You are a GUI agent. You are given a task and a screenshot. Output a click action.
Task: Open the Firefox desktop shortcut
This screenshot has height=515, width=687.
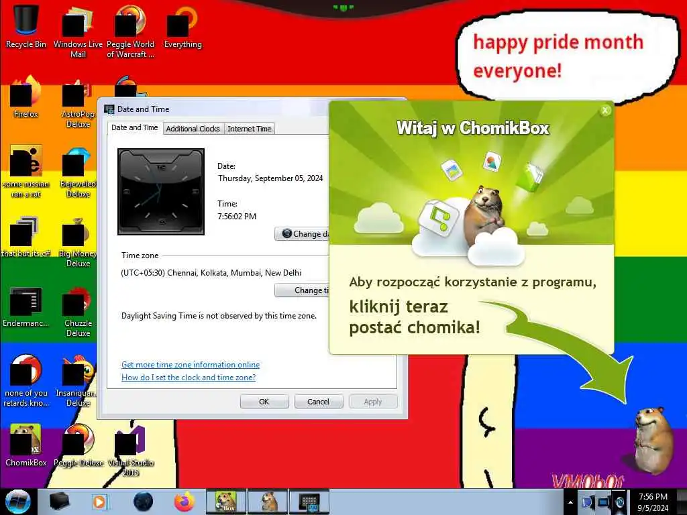click(x=26, y=97)
